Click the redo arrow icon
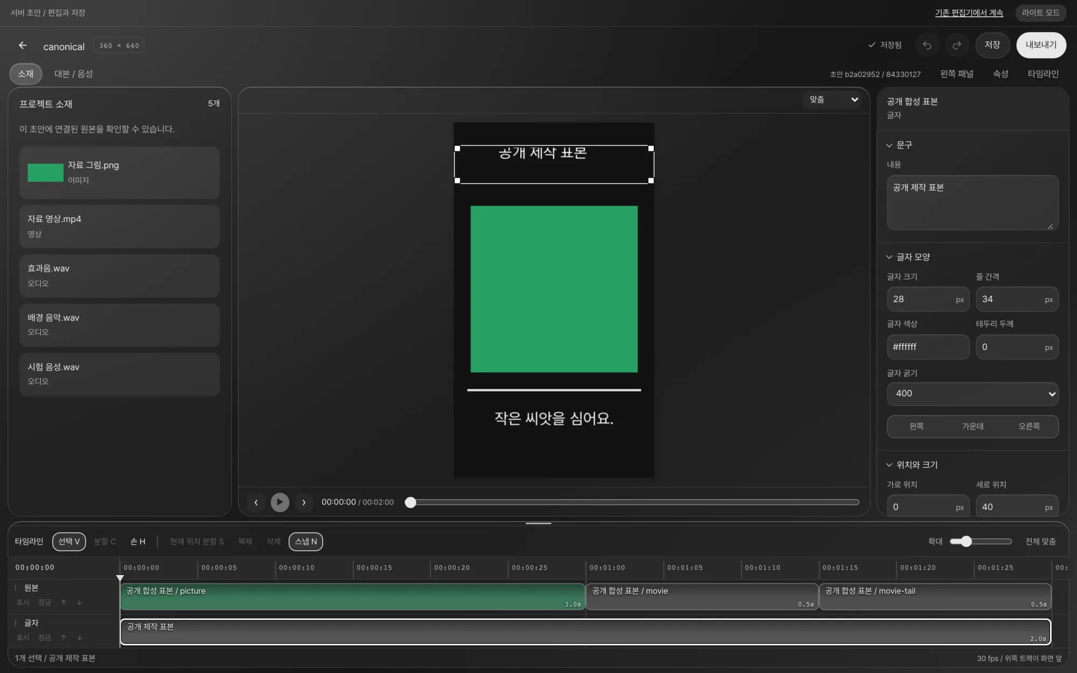This screenshot has width=1077, height=673. point(957,45)
